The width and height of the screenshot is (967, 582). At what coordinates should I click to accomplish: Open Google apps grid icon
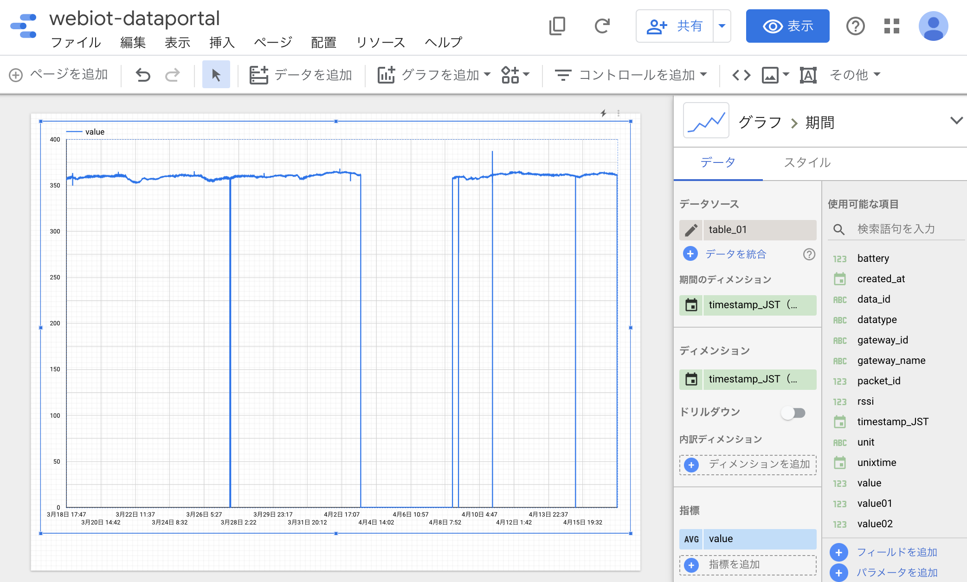(x=891, y=26)
